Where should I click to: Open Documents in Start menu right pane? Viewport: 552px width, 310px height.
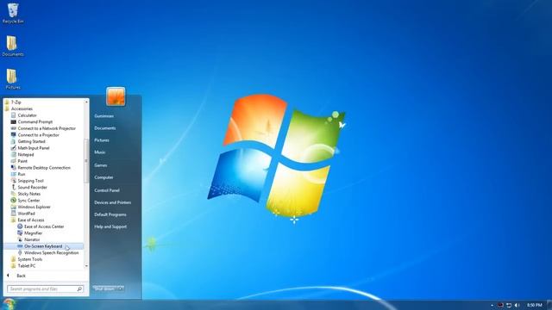click(x=105, y=128)
